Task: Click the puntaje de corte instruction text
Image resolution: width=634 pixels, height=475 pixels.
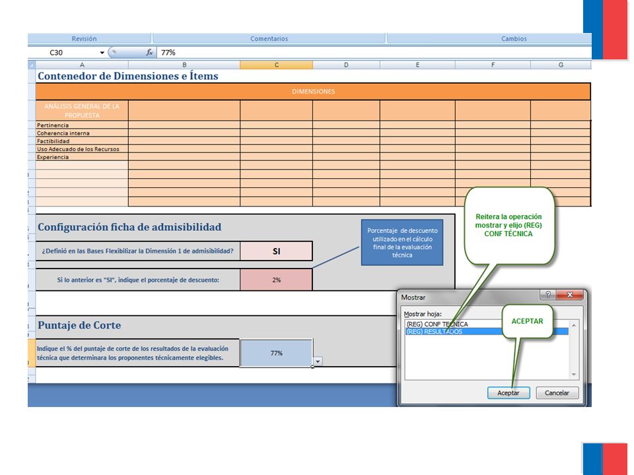Action: pyautogui.click(x=133, y=353)
